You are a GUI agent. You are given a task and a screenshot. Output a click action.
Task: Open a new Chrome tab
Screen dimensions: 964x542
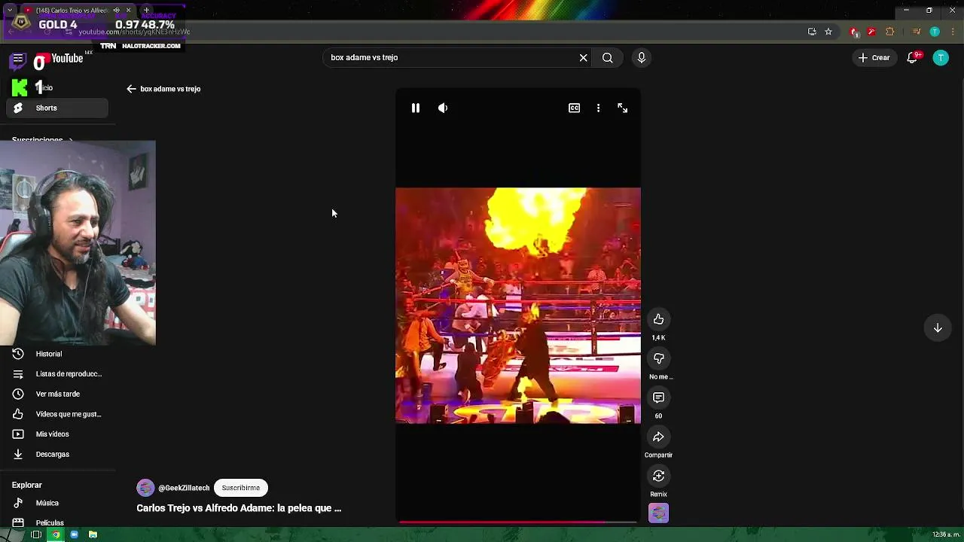(146, 11)
